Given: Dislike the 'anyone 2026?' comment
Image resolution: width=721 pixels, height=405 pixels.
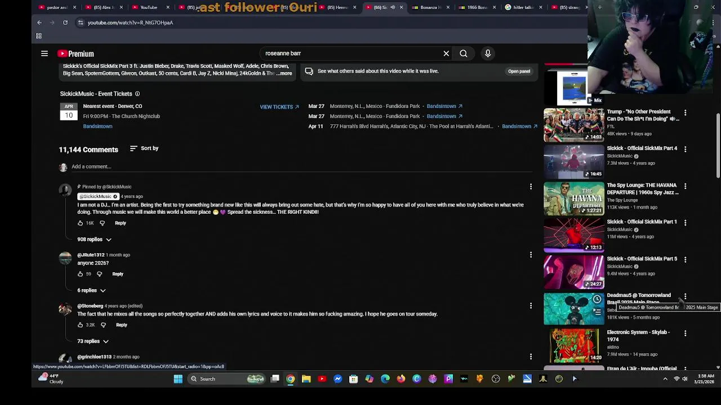Looking at the screenshot, I should [x=99, y=274].
